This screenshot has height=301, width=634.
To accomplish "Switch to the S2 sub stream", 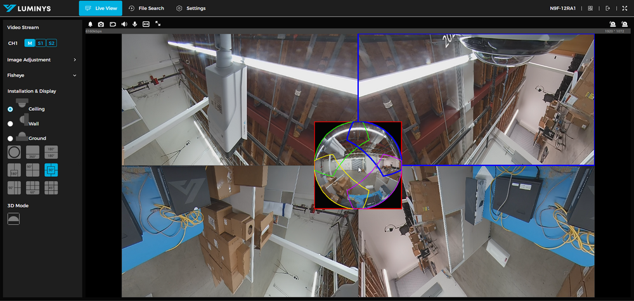I will click(x=51, y=43).
